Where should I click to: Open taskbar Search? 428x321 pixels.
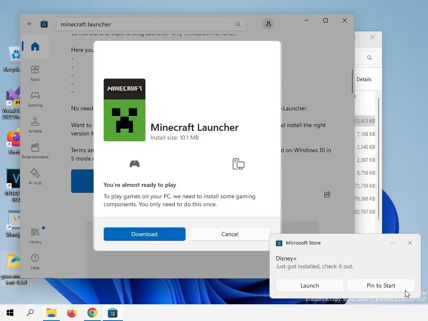click(x=30, y=313)
